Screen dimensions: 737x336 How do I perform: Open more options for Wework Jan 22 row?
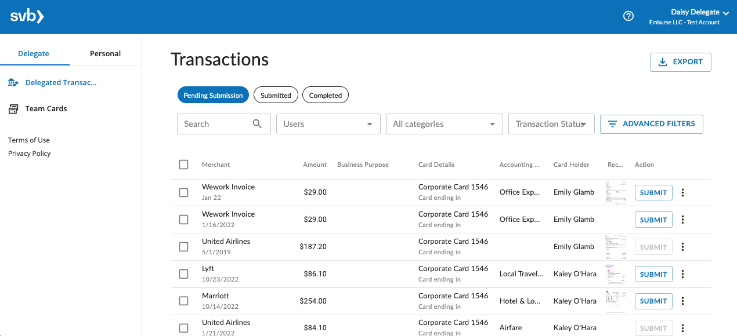682,193
